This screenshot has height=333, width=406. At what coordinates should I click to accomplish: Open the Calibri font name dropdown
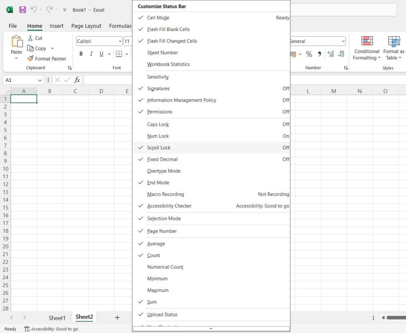(x=120, y=41)
